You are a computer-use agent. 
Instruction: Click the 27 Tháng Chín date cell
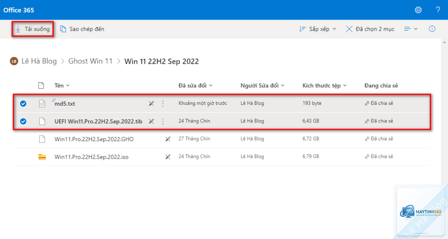pos(194,139)
